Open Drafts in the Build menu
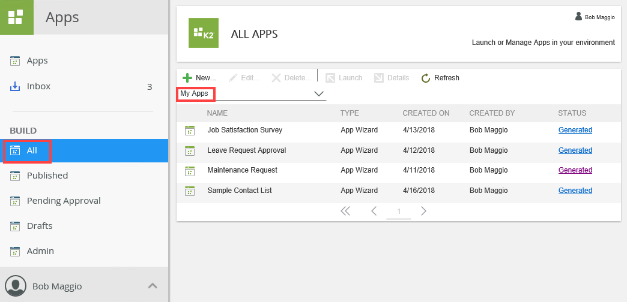Viewport: 627px width, 302px height. [x=39, y=226]
